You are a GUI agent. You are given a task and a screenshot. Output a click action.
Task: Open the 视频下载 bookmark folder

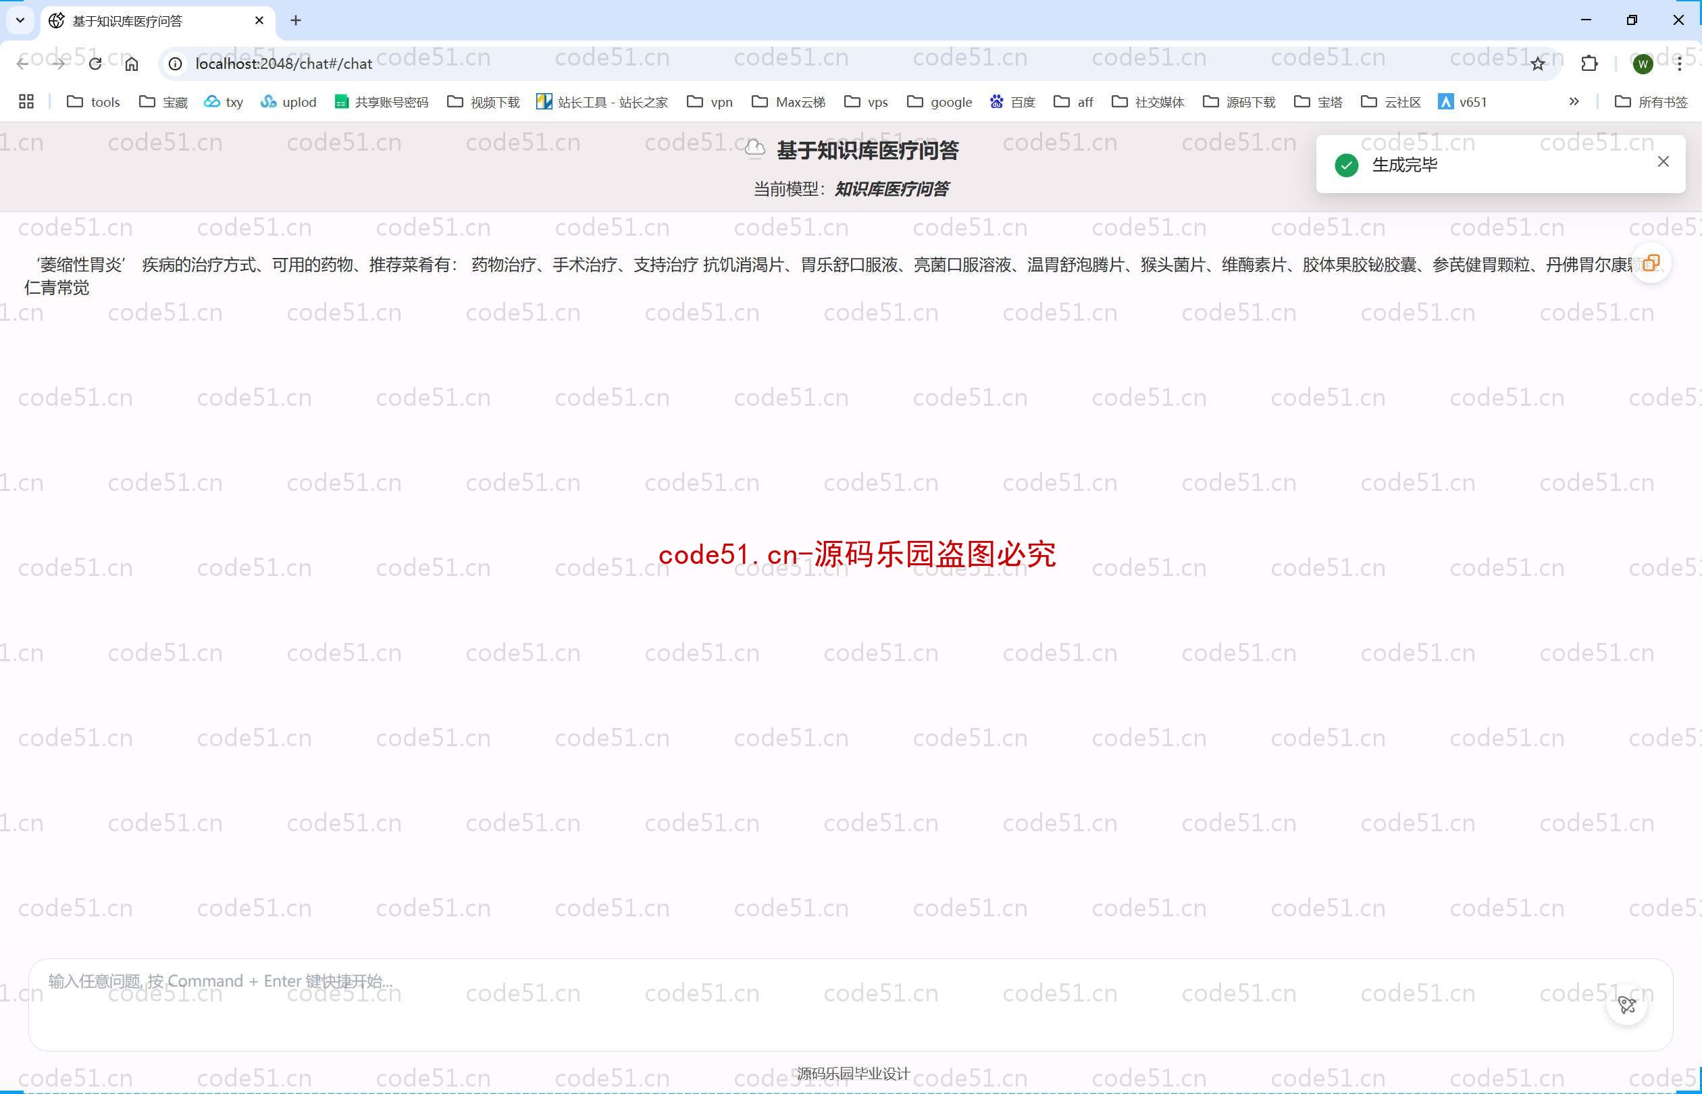coord(484,101)
